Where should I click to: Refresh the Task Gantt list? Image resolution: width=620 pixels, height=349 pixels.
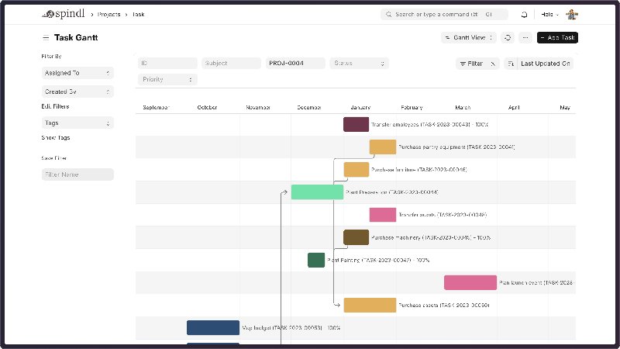(x=508, y=37)
